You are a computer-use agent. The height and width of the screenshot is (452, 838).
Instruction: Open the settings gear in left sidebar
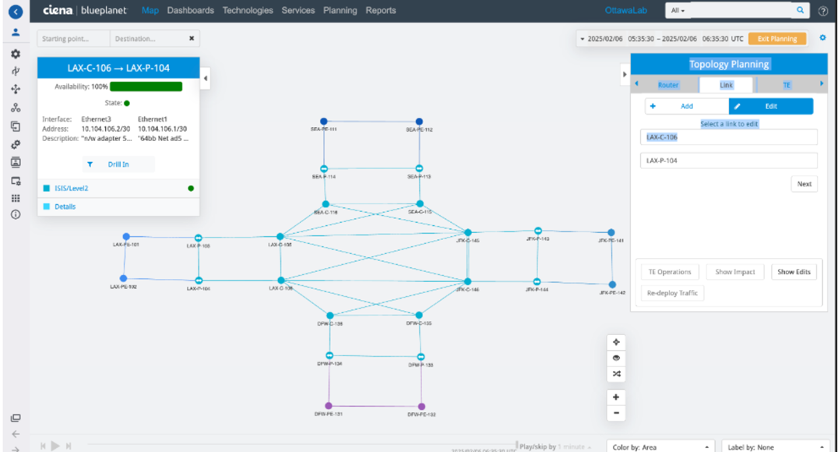pyautogui.click(x=16, y=55)
